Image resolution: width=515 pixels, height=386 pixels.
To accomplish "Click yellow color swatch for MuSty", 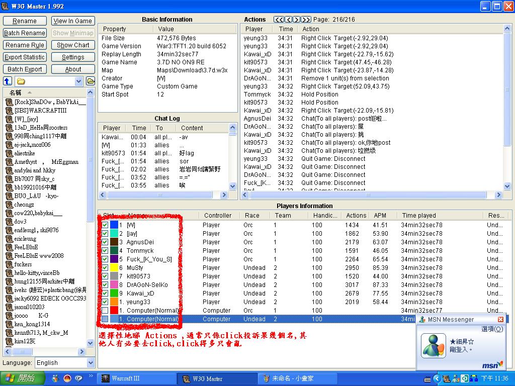I will [114, 268].
